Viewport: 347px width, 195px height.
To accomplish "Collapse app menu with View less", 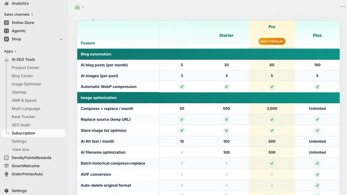I will pyautogui.click(x=21, y=149).
